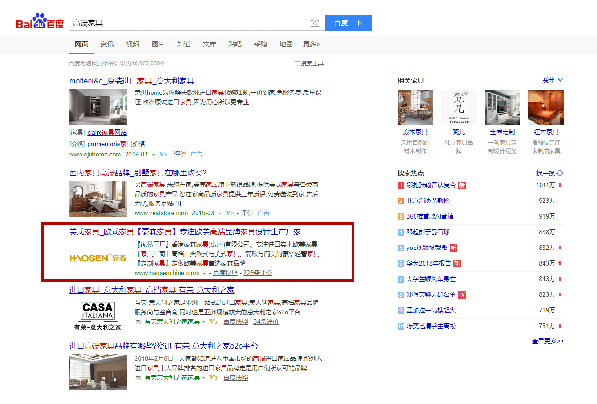Screen dimensions: 597x404
Task: Open 进口高端家具品牌有哪些 result title
Action: point(163,346)
